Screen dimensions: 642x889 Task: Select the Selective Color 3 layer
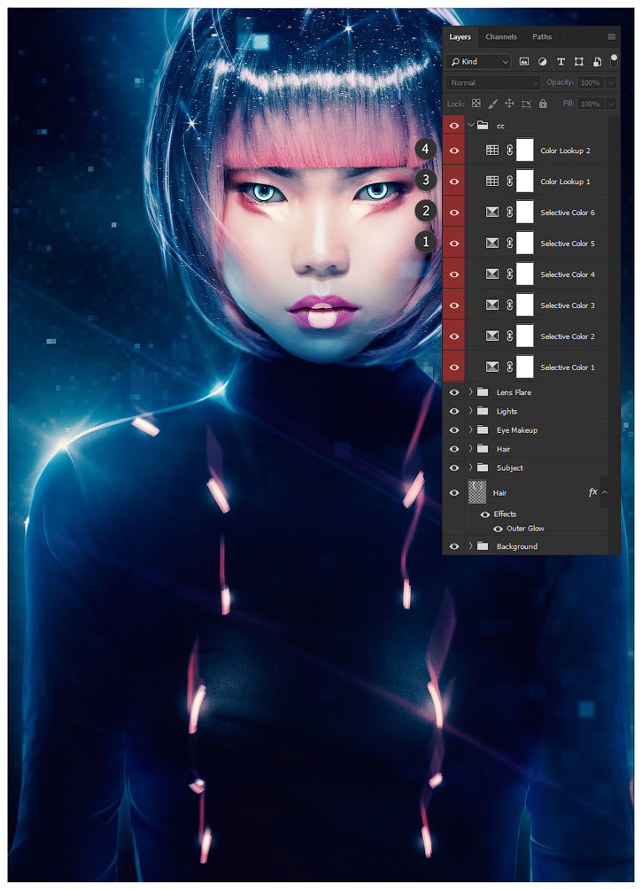coord(567,305)
